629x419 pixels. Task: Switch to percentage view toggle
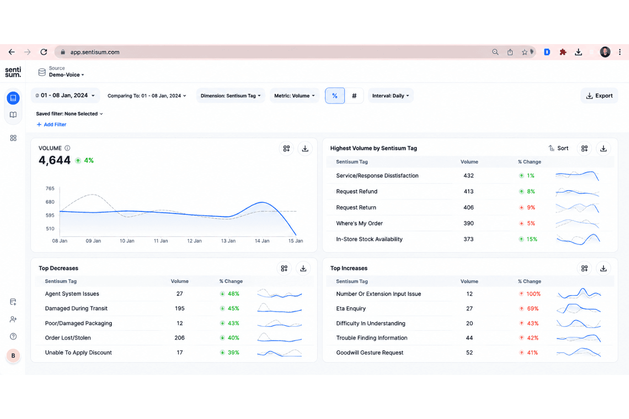tap(335, 96)
